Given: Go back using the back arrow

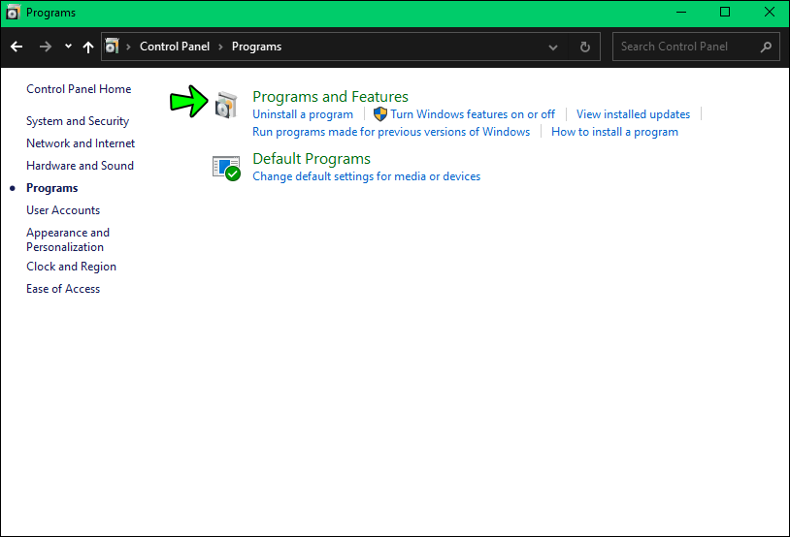Looking at the screenshot, I should point(16,47).
